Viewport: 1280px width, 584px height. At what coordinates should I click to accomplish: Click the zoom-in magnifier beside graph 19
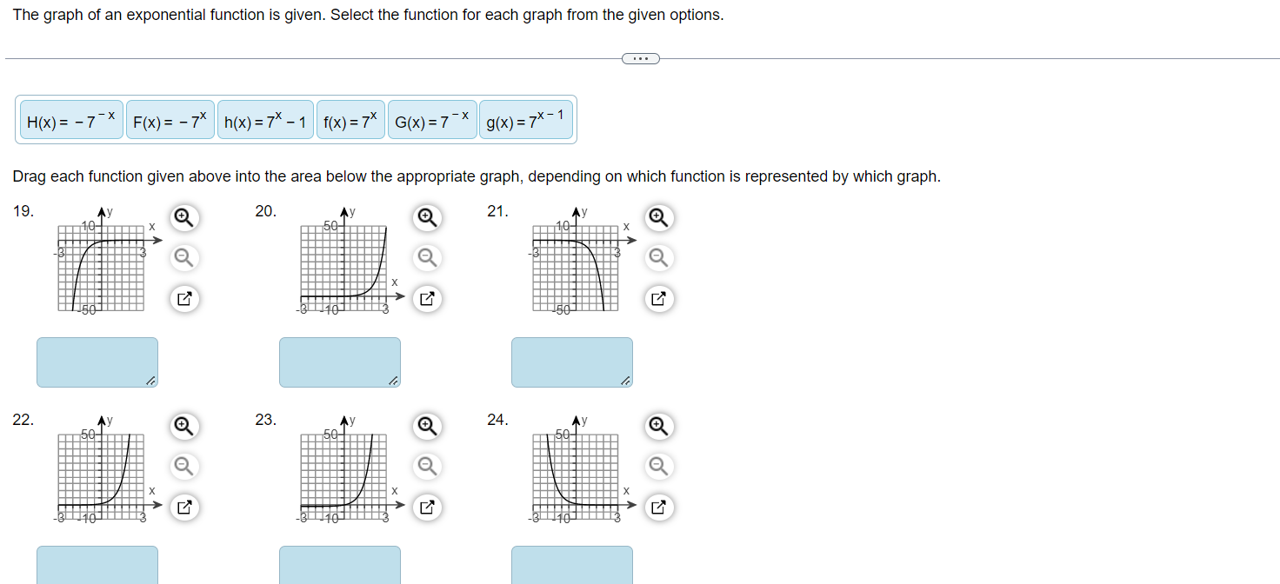point(183,218)
